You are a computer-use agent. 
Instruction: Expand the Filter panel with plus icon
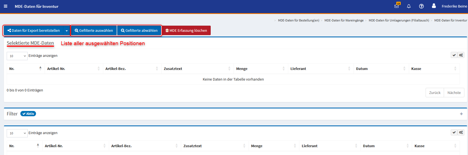[461, 114]
